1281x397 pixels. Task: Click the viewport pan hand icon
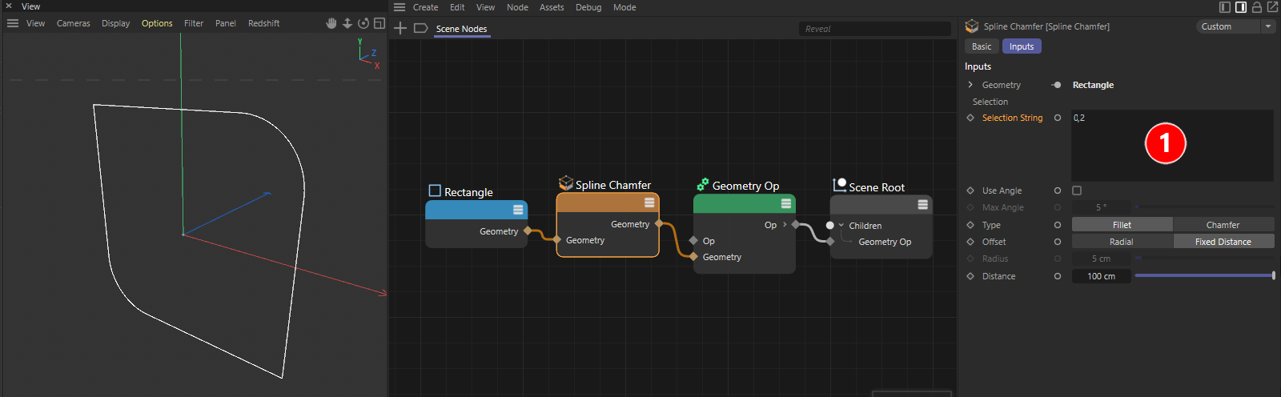331,23
